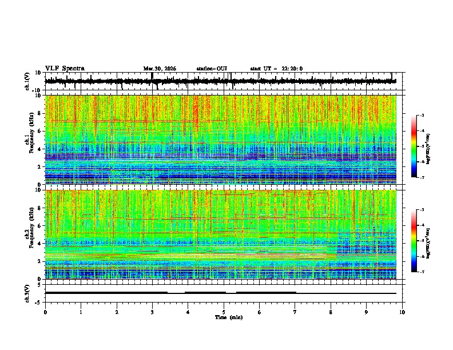Click the "ch.3(V)" axis label
The width and height of the screenshot is (453, 350).
pyautogui.click(x=27, y=293)
